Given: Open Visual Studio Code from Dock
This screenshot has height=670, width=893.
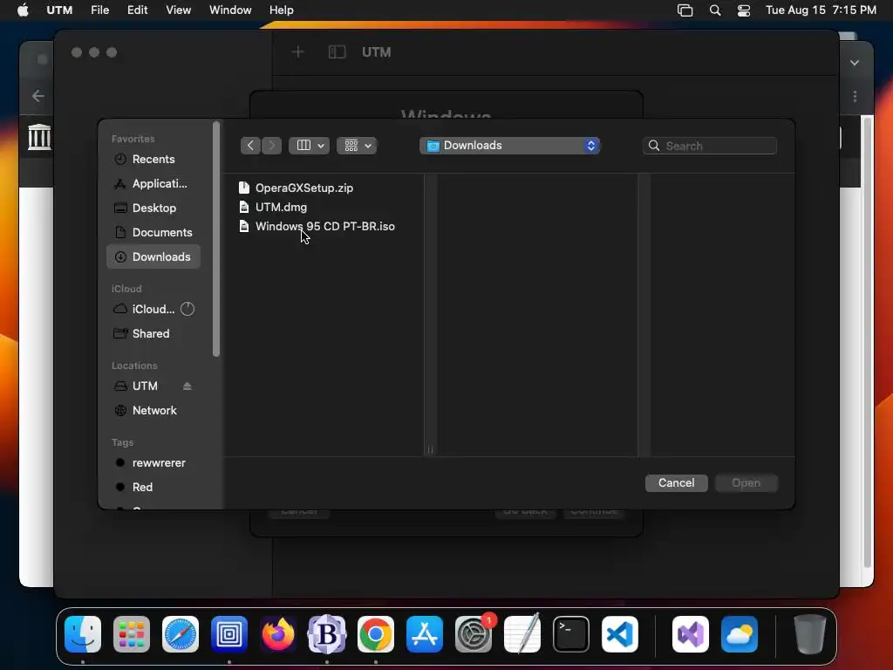Looking at the screenshot, I should (620, 634).
